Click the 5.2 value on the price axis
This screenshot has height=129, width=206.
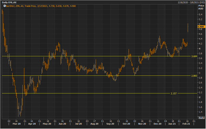click(x=201, y=19)
